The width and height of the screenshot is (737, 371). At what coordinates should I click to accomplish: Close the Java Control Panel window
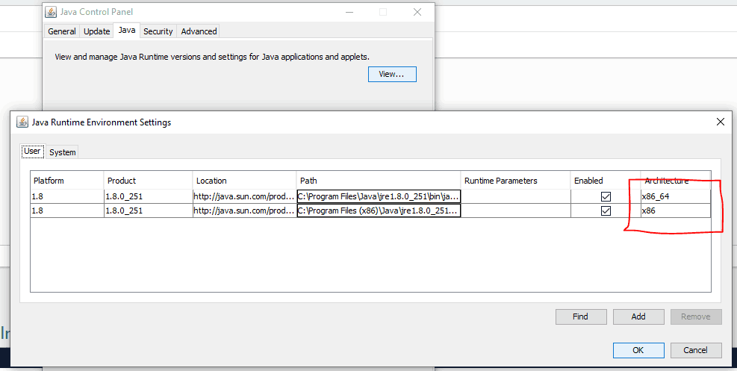click(x=417, y=12)
